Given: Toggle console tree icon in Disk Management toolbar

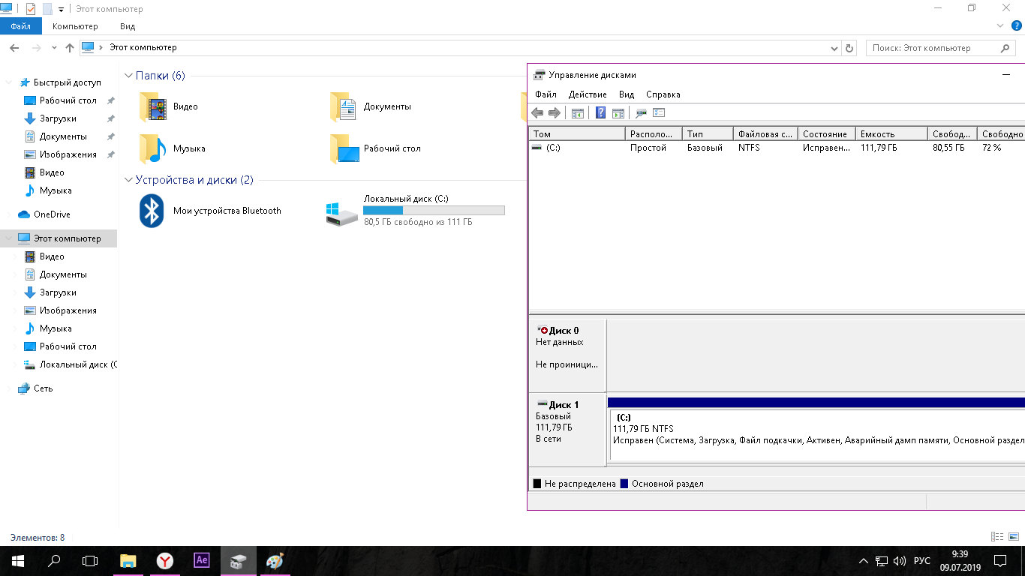Looking at the screenshot, I should 578,113.
